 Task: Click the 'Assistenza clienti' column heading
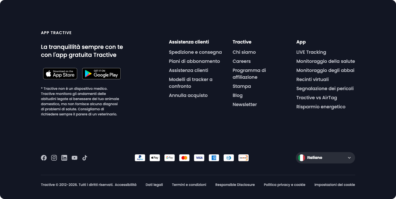189,42
